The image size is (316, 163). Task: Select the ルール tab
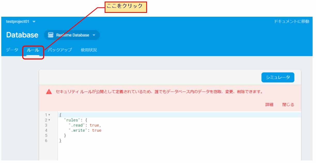tap(33, 50)
